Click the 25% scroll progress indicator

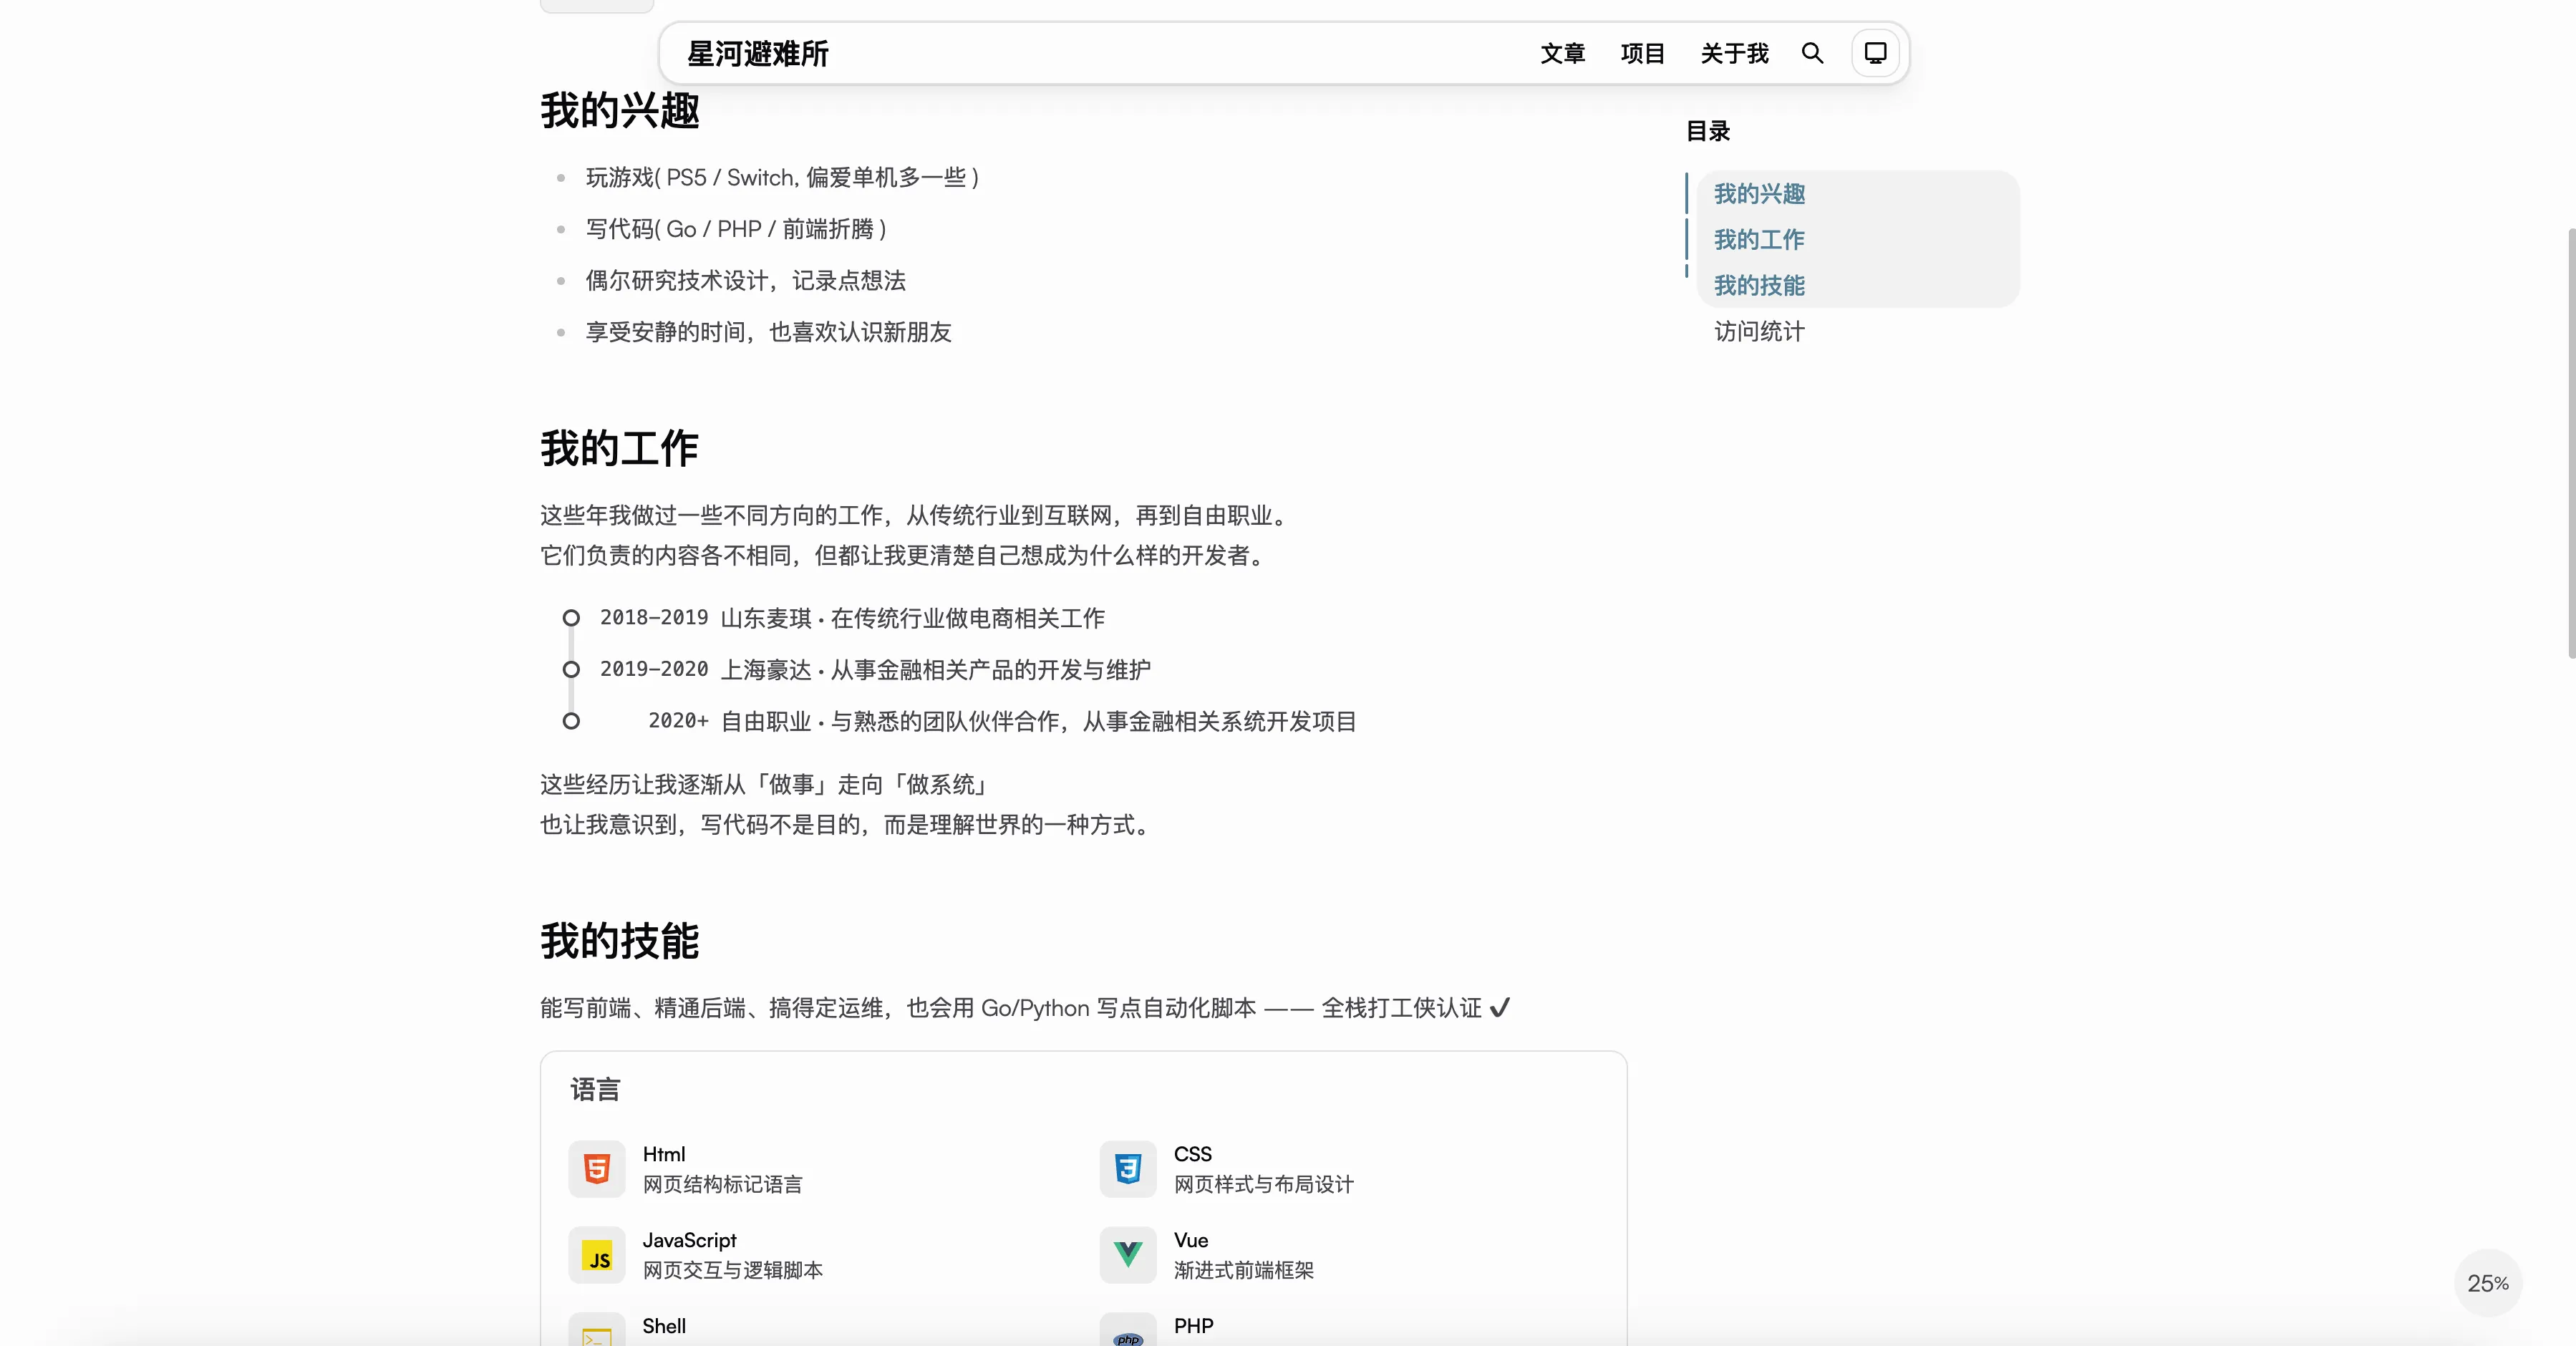coord(2488,1284)
